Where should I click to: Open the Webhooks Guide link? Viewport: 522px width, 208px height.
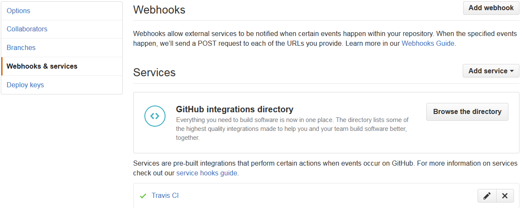[x=428, y=43]
